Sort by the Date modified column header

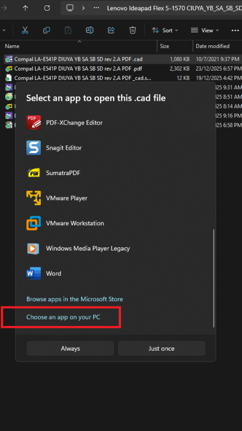click(x=212, y=46)
